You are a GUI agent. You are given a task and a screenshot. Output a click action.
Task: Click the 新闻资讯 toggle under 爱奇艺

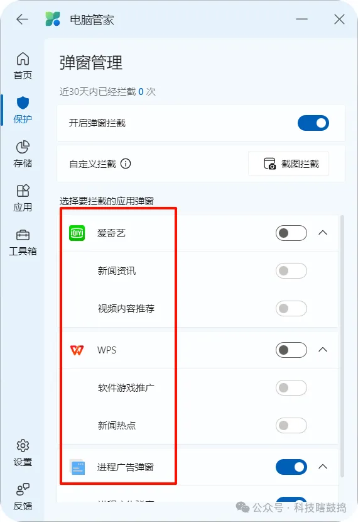click(x=291, y=270)
